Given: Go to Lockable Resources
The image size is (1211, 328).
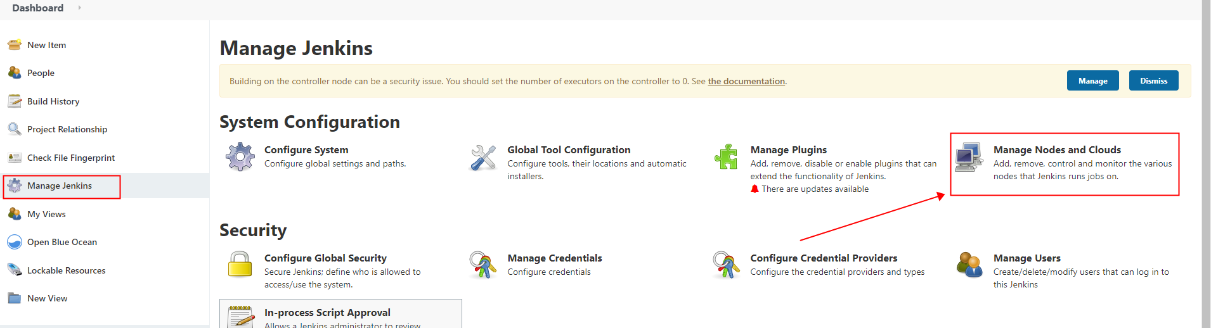Looking at the screenshot, I should click(x=67, y=270).
